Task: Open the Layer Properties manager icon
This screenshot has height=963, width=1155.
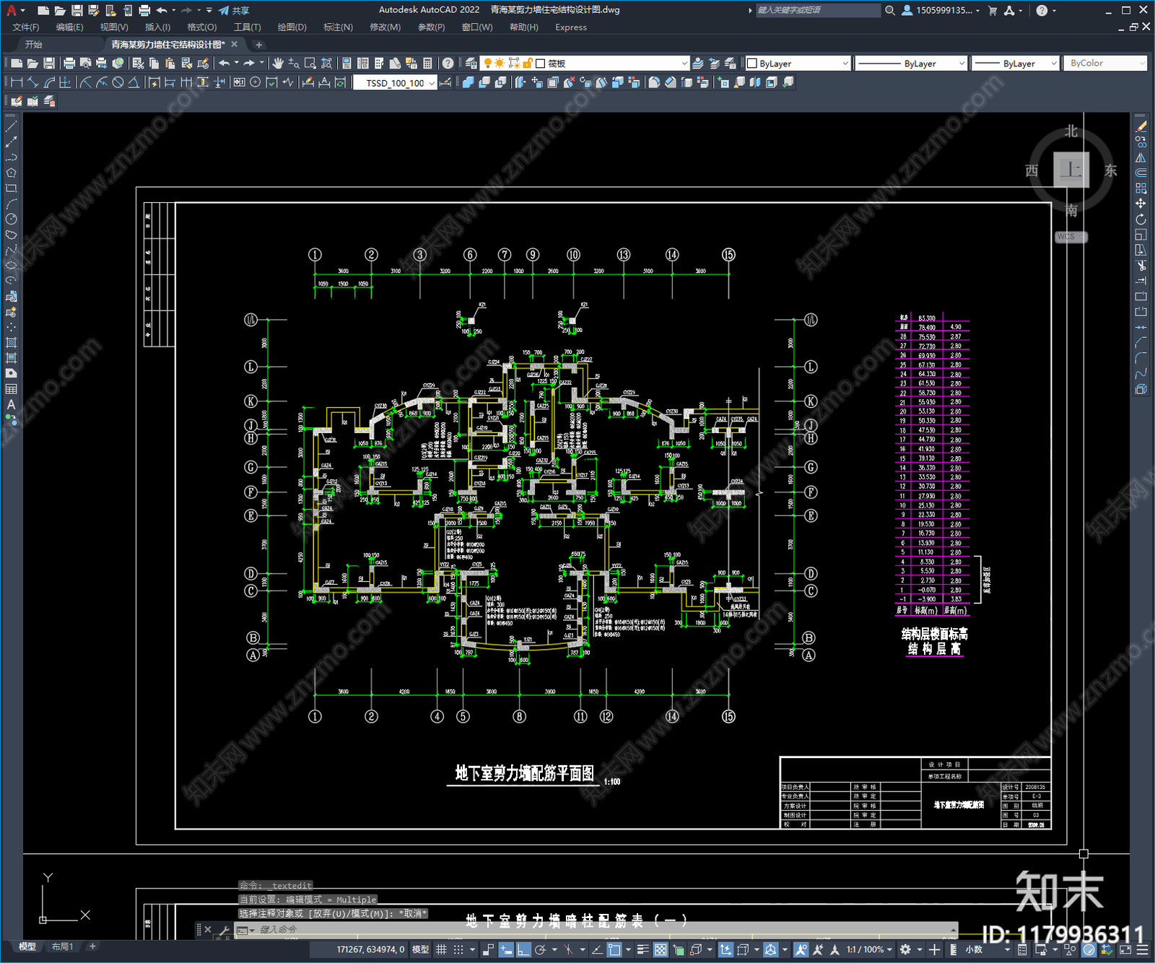Action: tap(472, 64)
